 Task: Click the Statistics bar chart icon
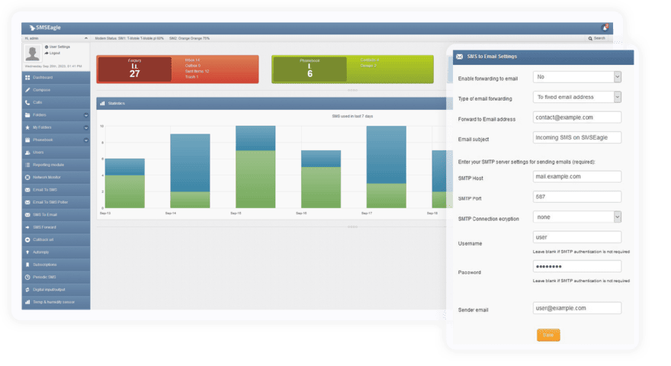click(102, 103)
